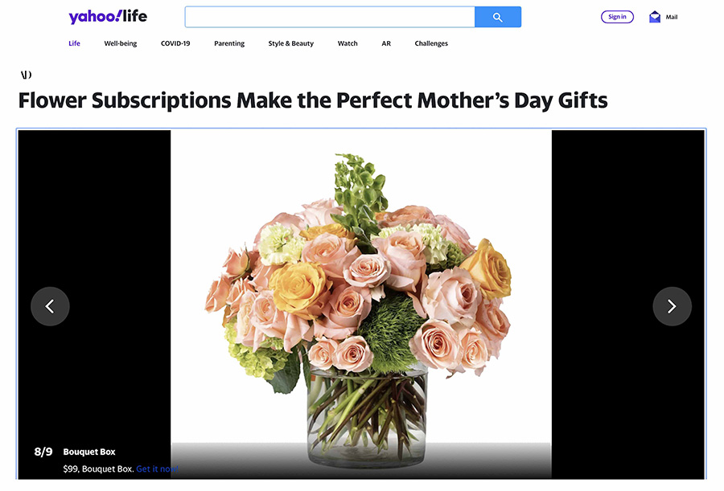Image resolution: width=724 pixels, height=491 pixels.
Task: Focus the search input field
Action: (x=330, y=17)
